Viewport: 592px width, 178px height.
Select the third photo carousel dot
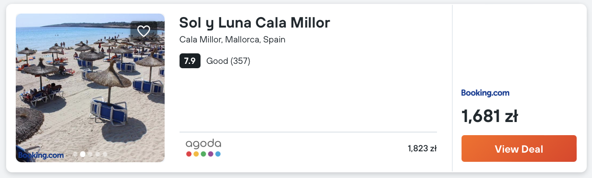tap(90, 154)
